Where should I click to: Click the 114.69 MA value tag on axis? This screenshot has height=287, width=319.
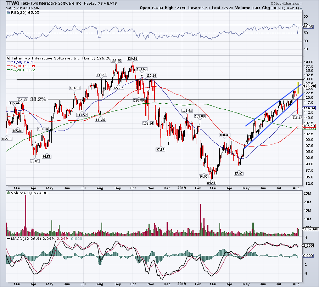tap(309, 108)
